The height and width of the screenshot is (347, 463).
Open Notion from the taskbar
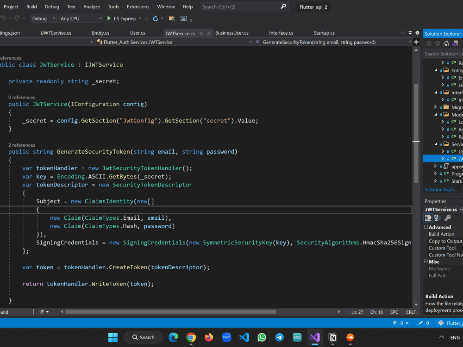point(333,337)
